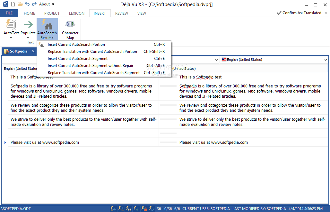Click the redo arrow icon
The height and width of the screenshot is (212, 330).
click(x=34, y=4)
